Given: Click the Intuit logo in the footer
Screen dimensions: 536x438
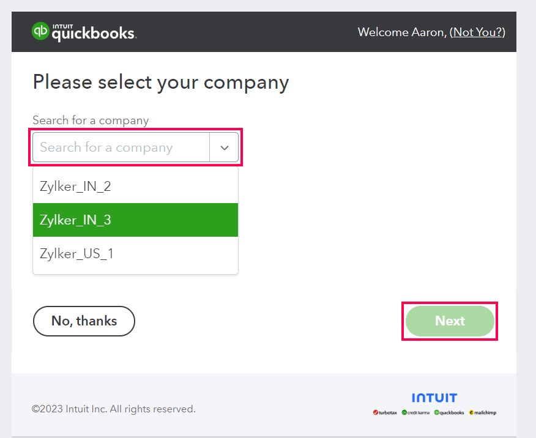Looking at the screenshot, I should tap(434, 398).
